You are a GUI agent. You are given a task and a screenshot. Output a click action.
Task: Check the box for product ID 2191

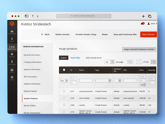[x=64, y=91]
